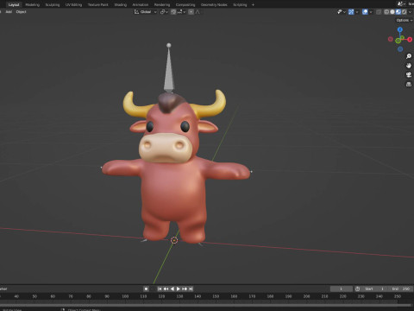Toggle viewport gizmos display
The height and width of the screenshot is (311, 414).
[x=351, y=12]
